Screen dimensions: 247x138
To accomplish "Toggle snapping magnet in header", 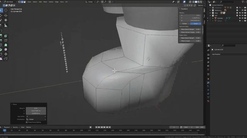I will click(102, 2).
